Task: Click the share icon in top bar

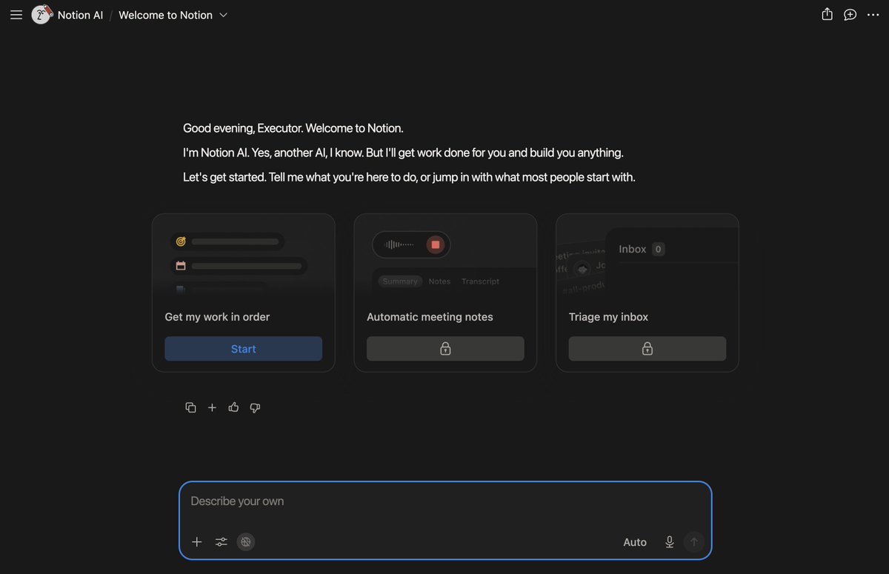Action: (828, 15)
